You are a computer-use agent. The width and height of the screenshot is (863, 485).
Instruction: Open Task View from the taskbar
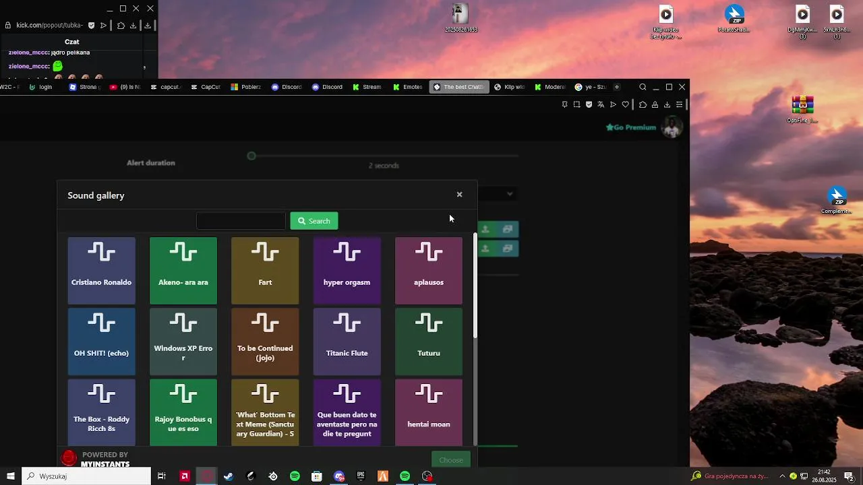click(x=162, y=476)
